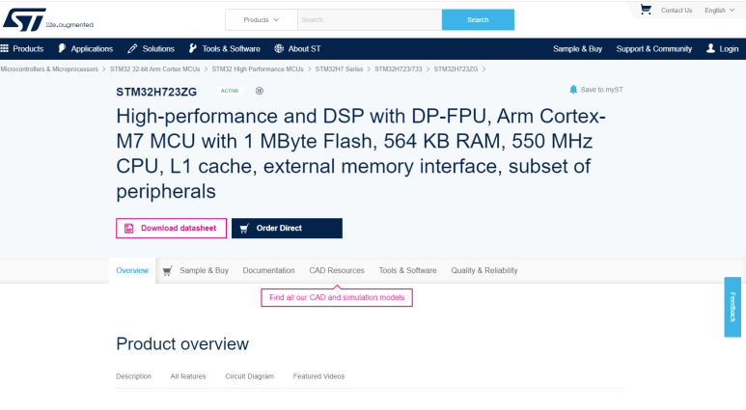Image resolution: width=746 pixels, height=410 pixels.
Task: Open STM32H7 Series breadcrumb link
Action: coord(339,69)
